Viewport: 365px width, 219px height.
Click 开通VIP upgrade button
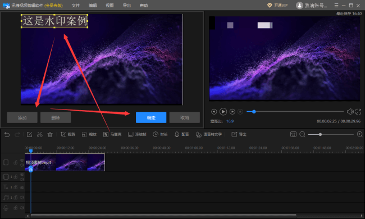pos(277,6)
